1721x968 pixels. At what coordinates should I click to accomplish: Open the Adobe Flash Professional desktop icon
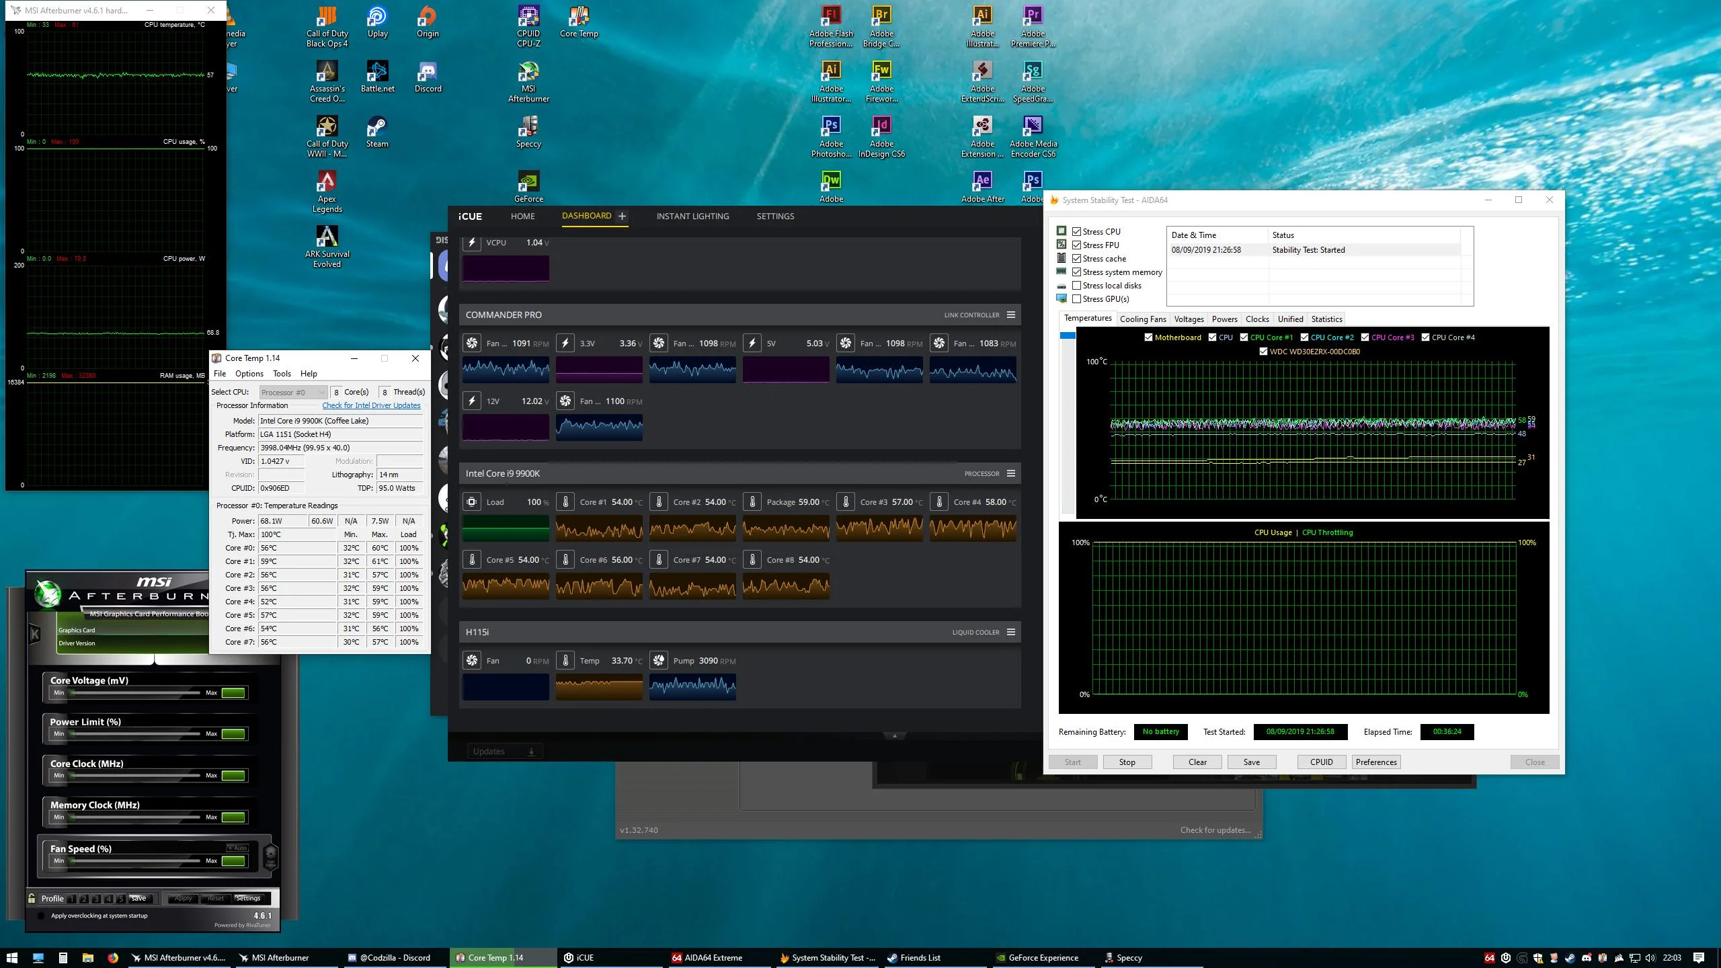point(831,27)
